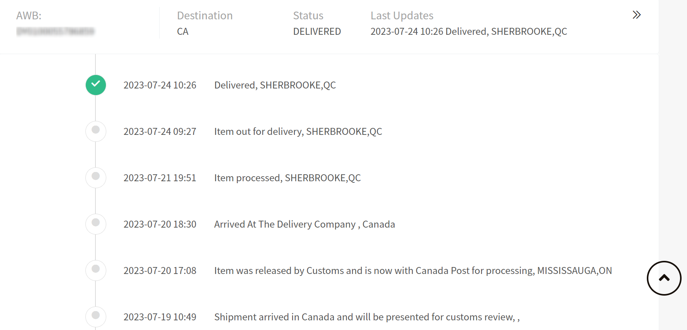Click the 2023-07-24 10:26 timestamp in timeline
687x330 pixels.
coord(160,85)
